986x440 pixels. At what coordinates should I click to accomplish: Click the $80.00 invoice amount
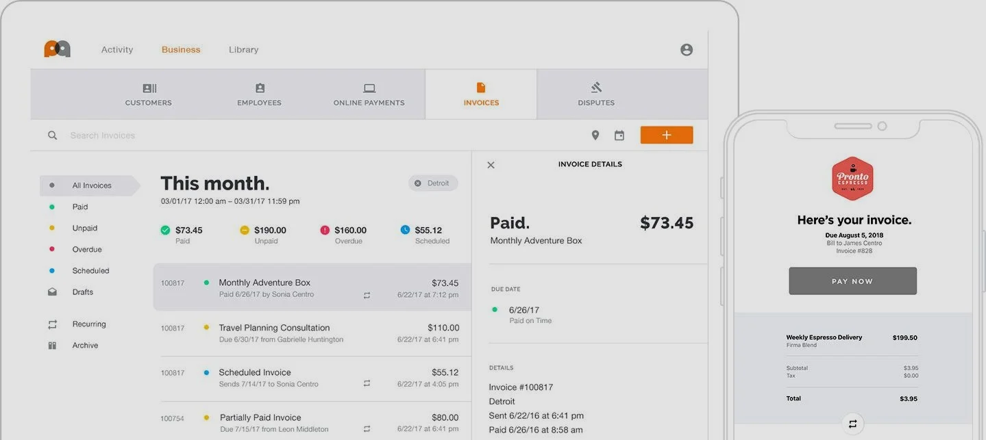pyautogui.click(x=445, y=417)
